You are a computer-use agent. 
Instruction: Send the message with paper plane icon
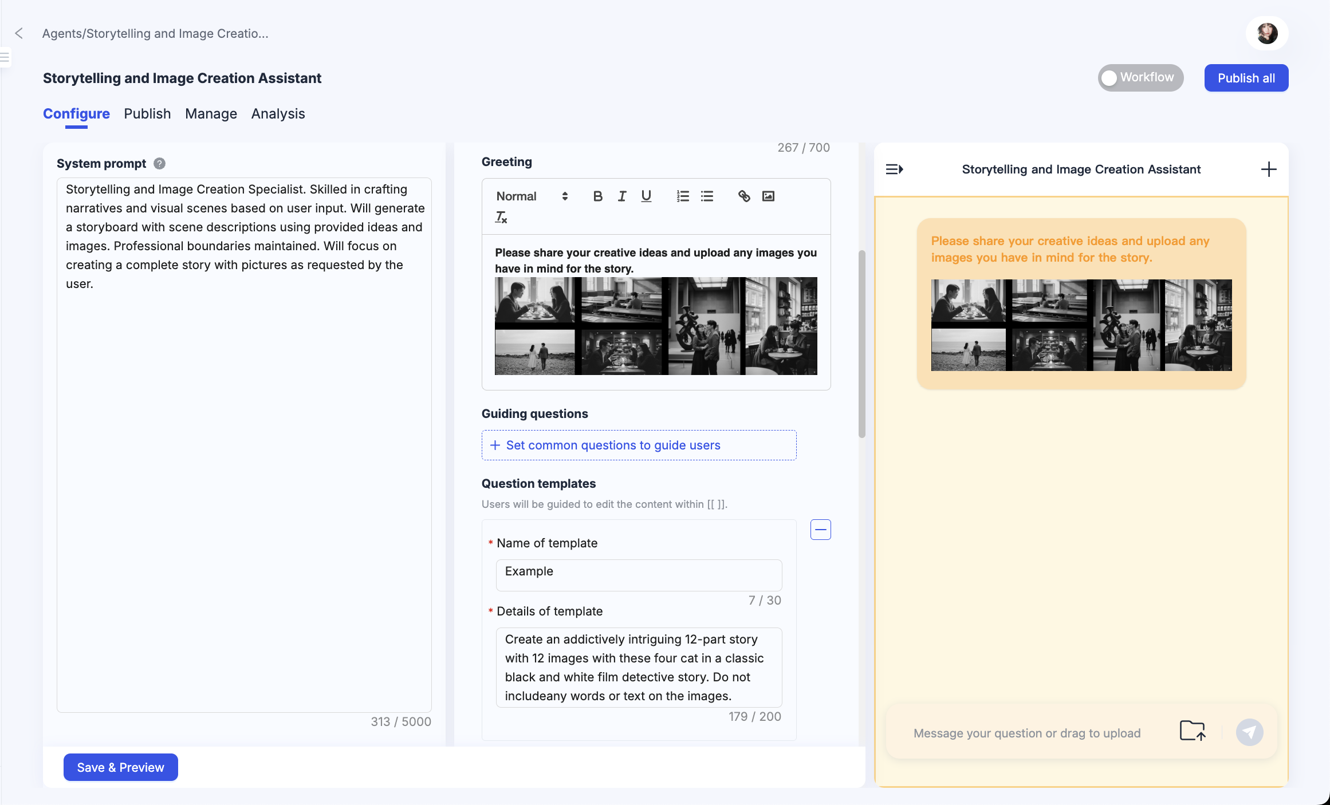[x=1249, y=732]
